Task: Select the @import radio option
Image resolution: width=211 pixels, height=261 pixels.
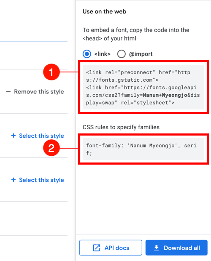Action: [x=121, y=54]
